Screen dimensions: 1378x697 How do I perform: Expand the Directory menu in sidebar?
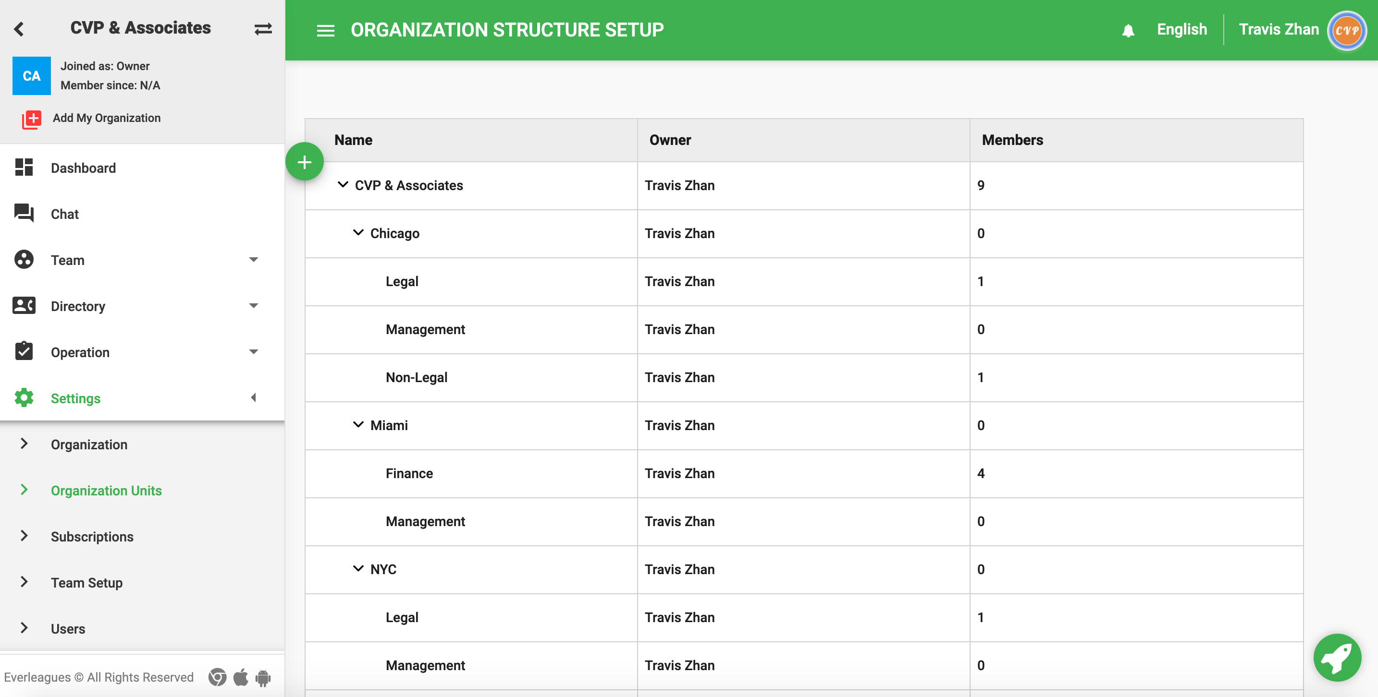coord(254,306)
